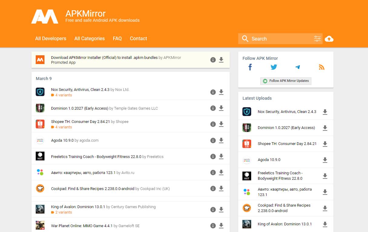The width and height of the screenshot is (368, 232).
Task: Open Gameloft SE developer link
Action: (129, 226)
